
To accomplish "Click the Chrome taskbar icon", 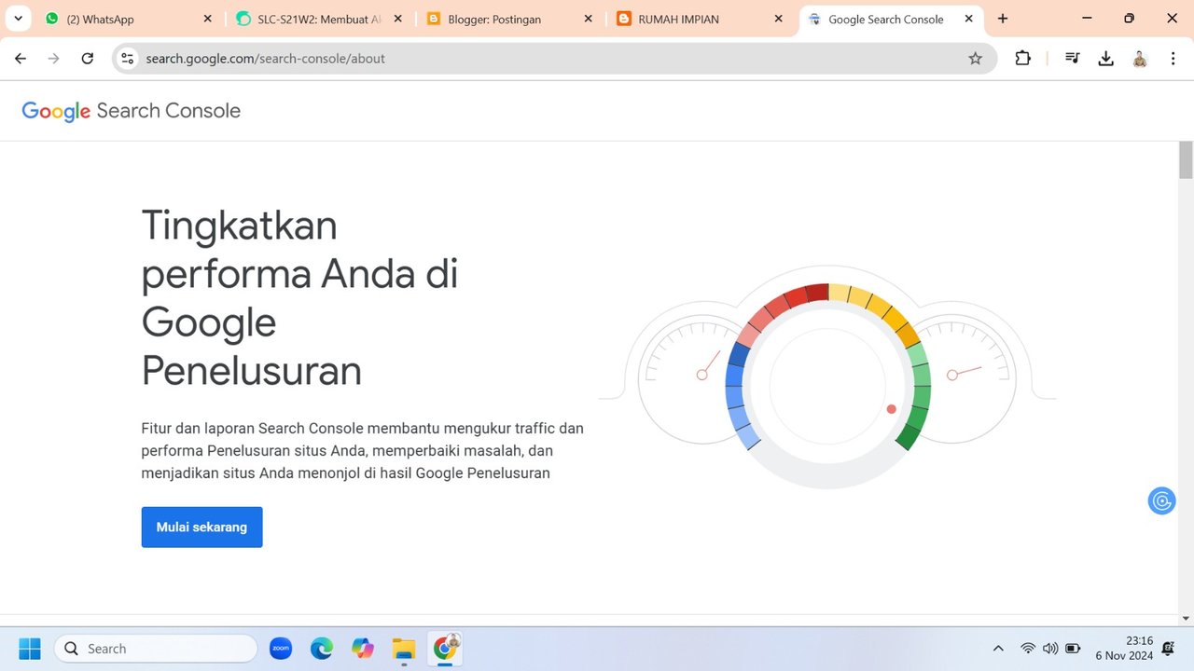I will pyautogui.click(x=445, y=649).
